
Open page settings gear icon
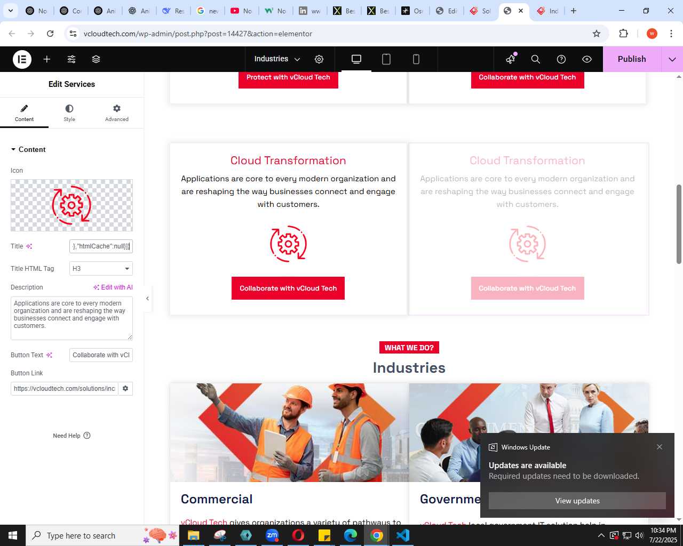click(x=319, y=59)
